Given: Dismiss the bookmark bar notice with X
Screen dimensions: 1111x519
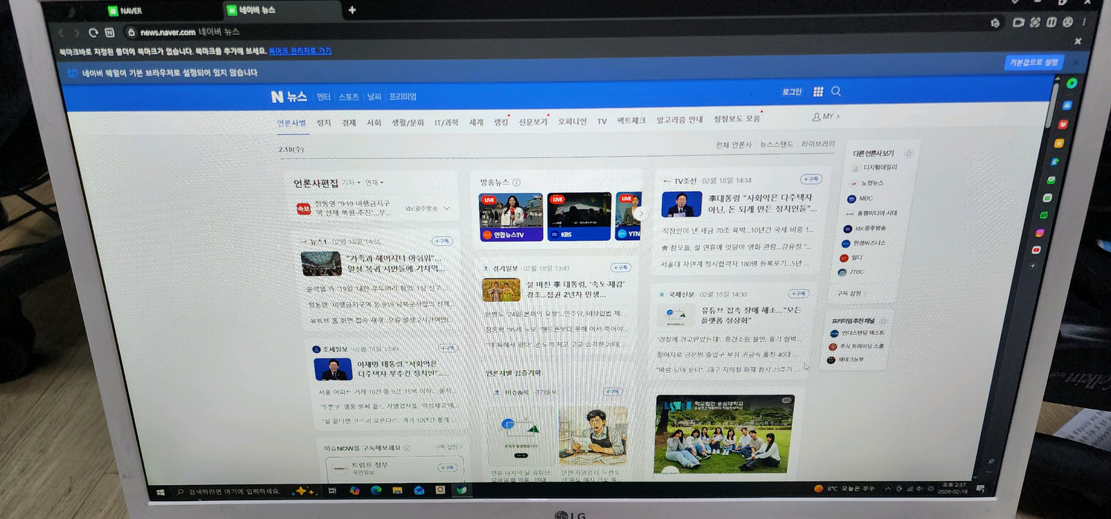Looking at the screenshot, I should click(1077, 42).
